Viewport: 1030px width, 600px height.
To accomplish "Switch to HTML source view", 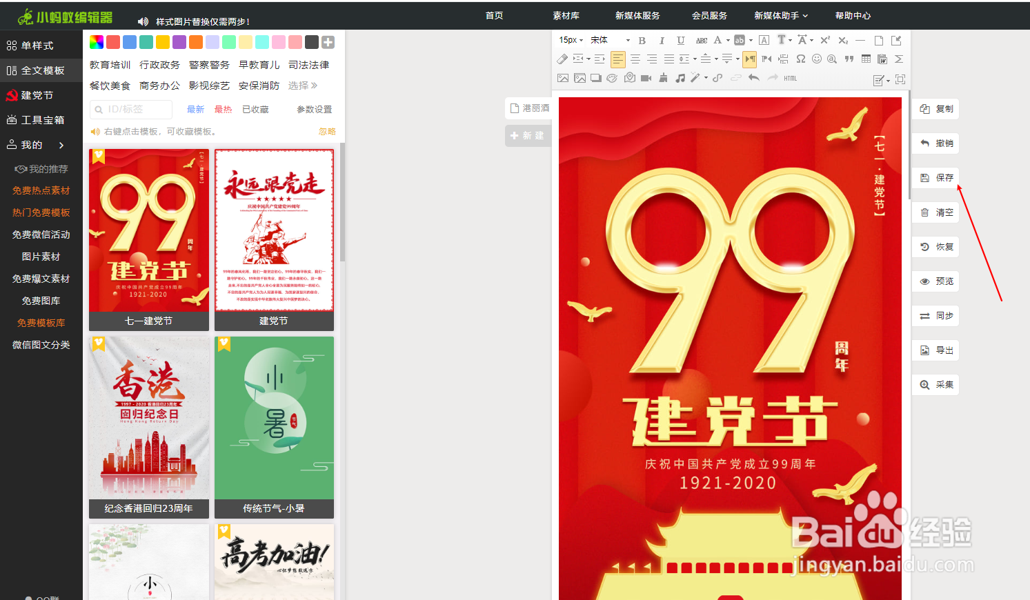I will pyautogui.click(x=791, y=79).
